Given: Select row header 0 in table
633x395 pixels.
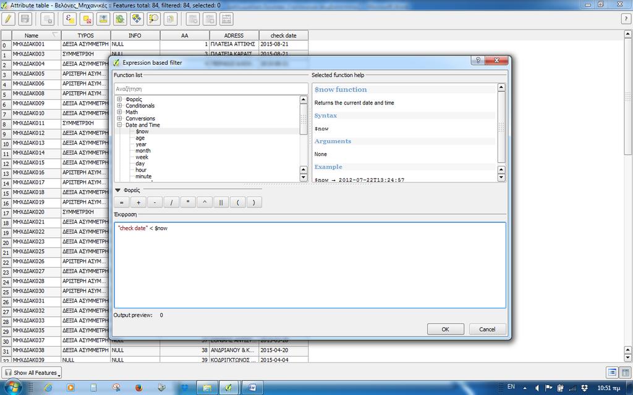Looking at the screenshot, I should pyautogui.click(x=6, y=45).
